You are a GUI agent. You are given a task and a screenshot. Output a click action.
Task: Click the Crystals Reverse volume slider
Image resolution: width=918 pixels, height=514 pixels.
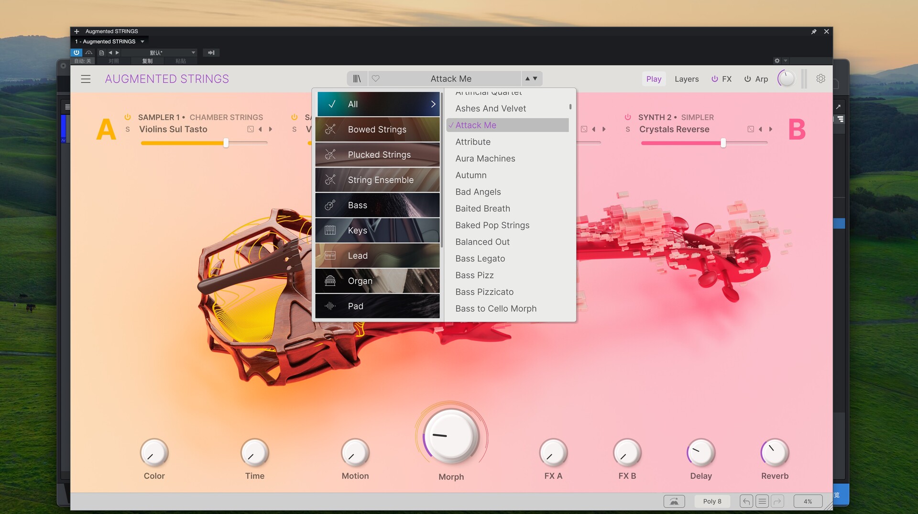tap(704, 143)
